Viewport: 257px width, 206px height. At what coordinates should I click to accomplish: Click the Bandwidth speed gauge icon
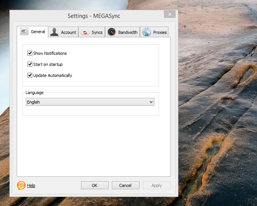pyautogui.click(x=111, y=32)
